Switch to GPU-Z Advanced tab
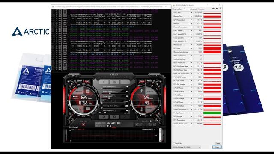The height and width of the screenshot is (154, 274). 193,9
